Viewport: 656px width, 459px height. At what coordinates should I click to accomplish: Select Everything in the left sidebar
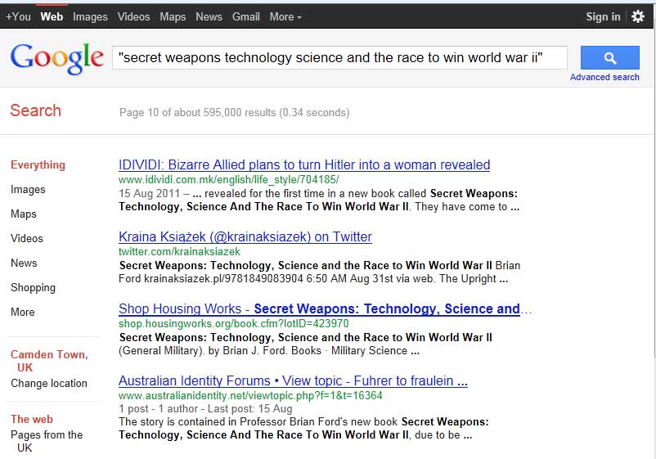[38, 164]
